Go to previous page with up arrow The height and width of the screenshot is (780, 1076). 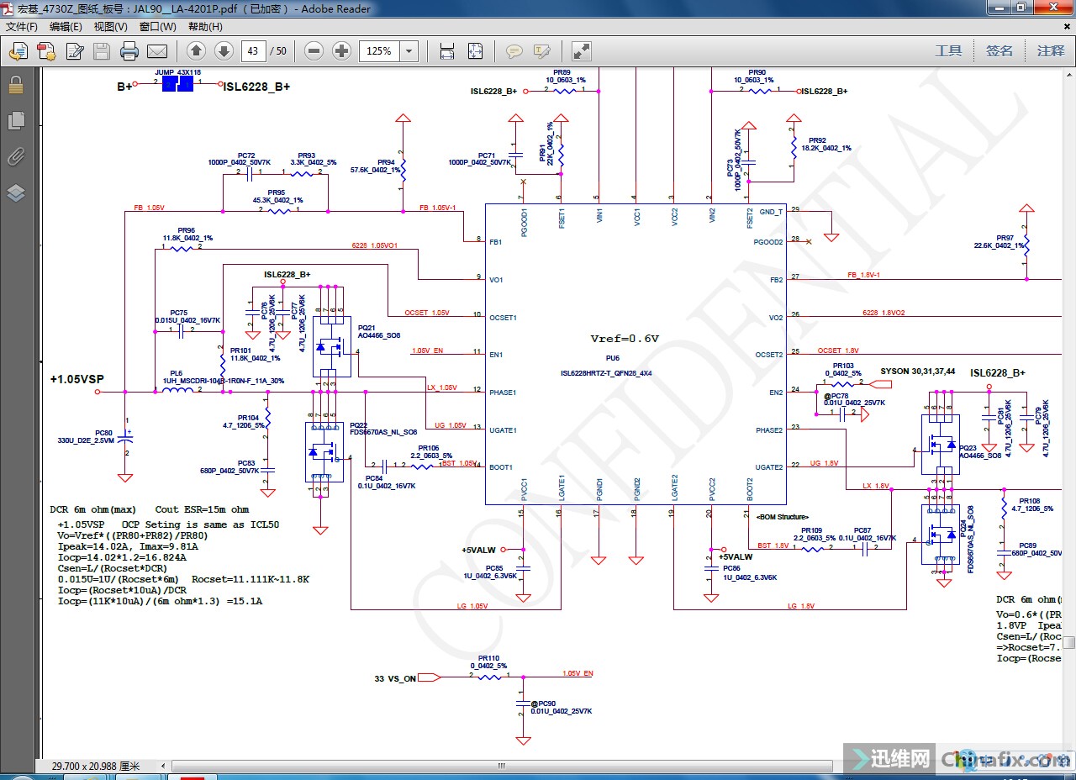(196, 51)
